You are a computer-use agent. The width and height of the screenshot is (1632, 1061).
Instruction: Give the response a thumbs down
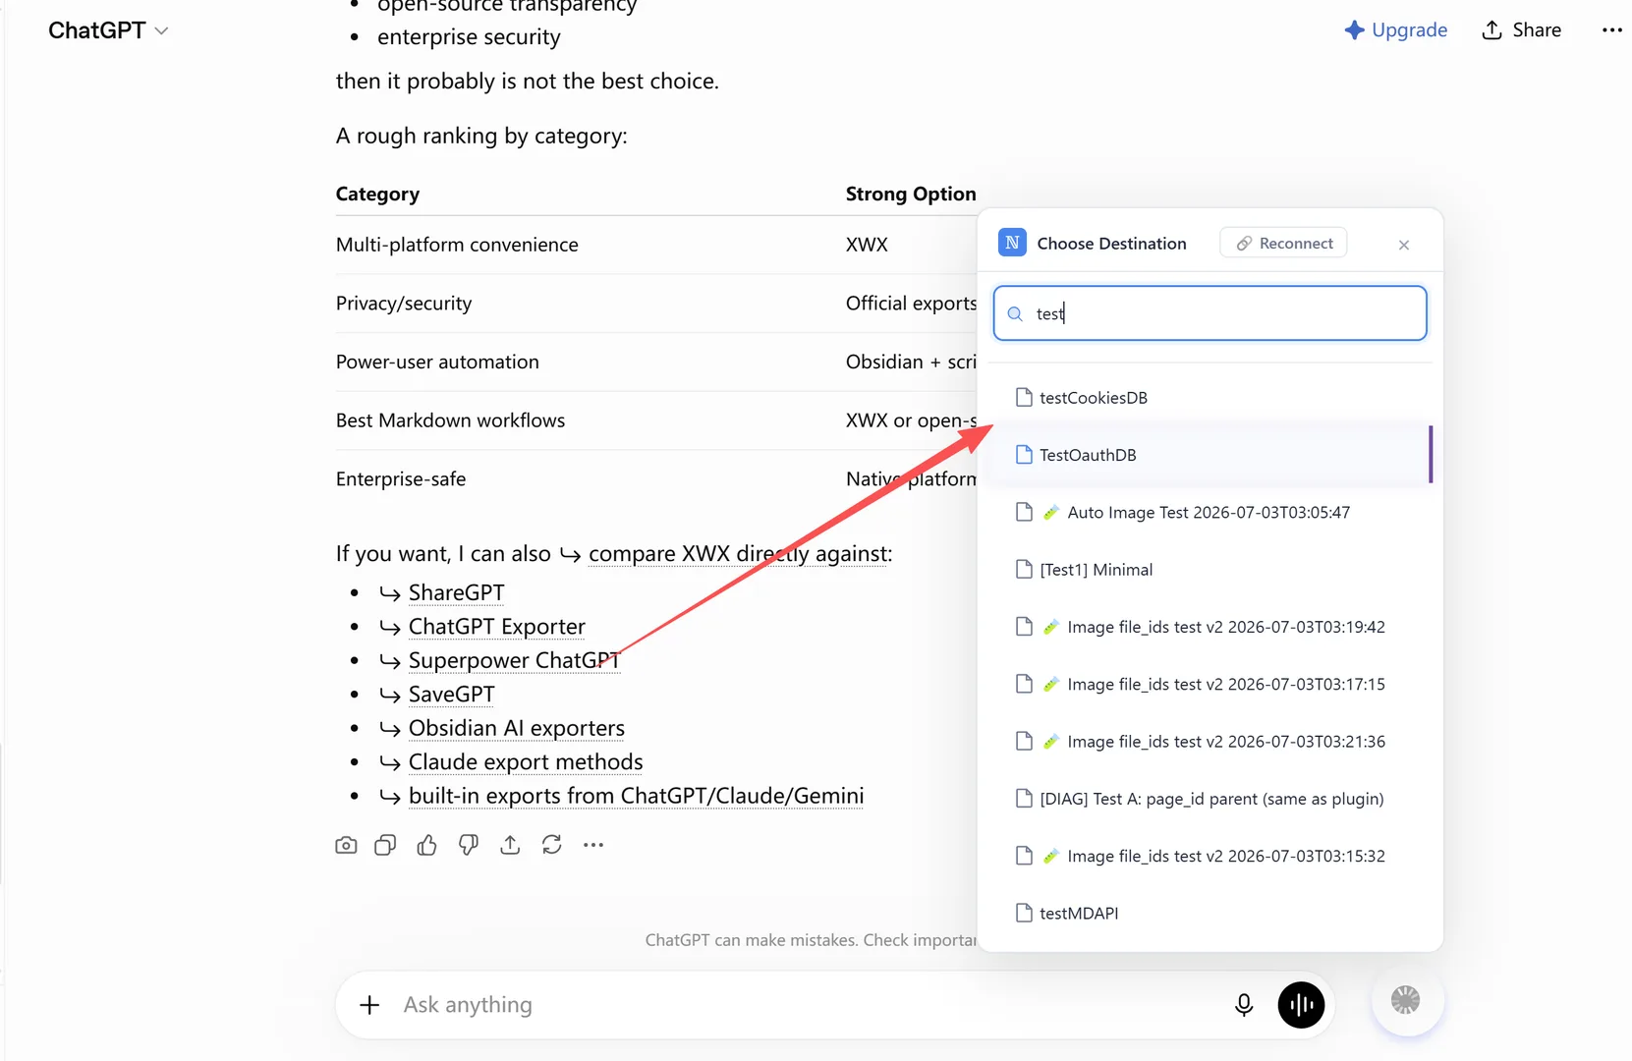click(x=469, y=845)
